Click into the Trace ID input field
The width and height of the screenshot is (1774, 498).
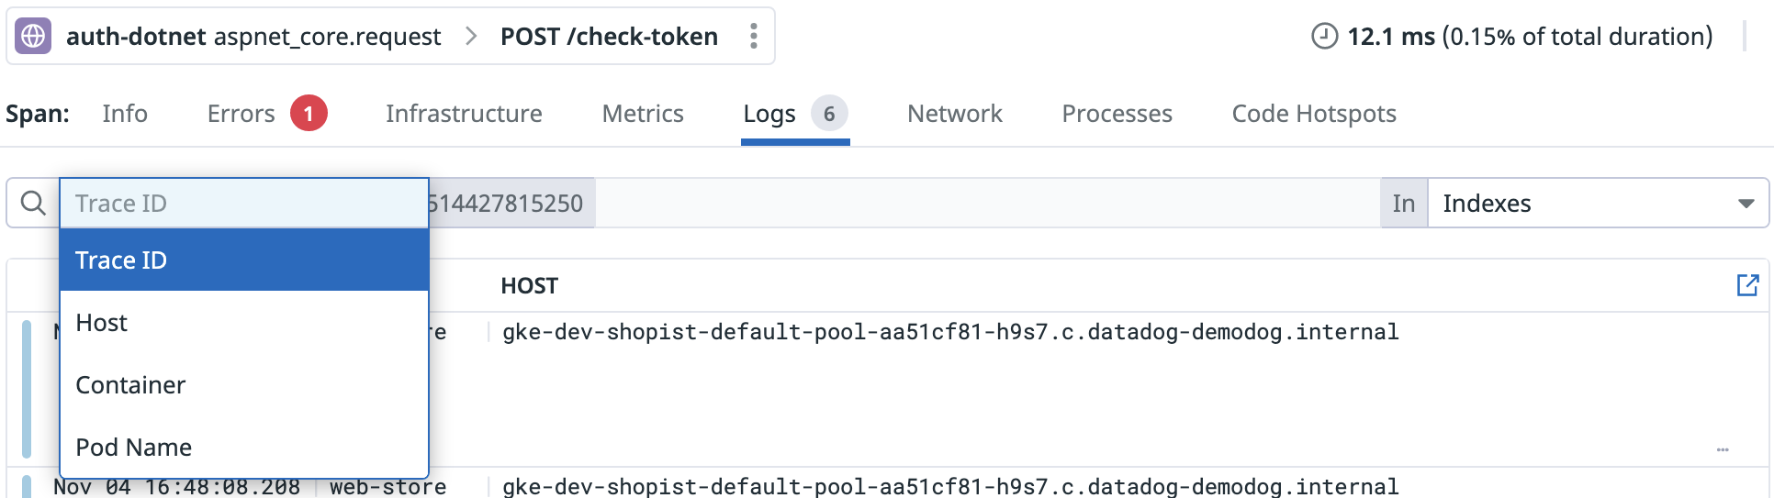[x=244, y=203]
